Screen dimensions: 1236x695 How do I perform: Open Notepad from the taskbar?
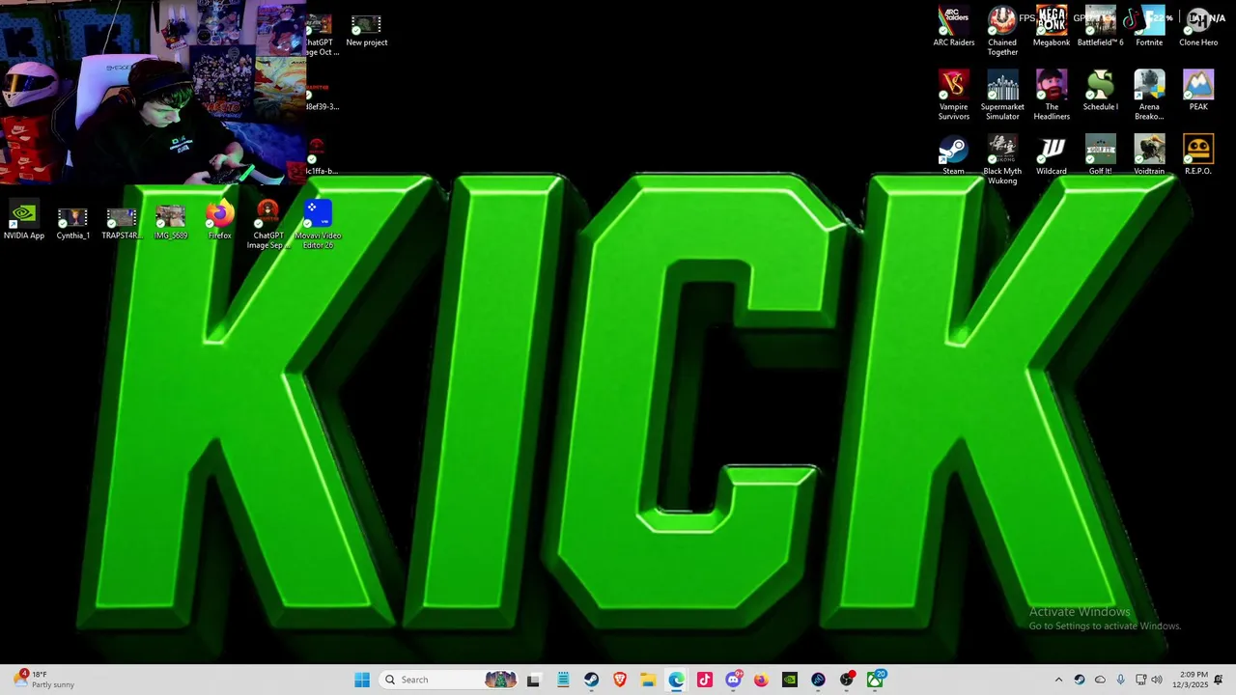563,680
